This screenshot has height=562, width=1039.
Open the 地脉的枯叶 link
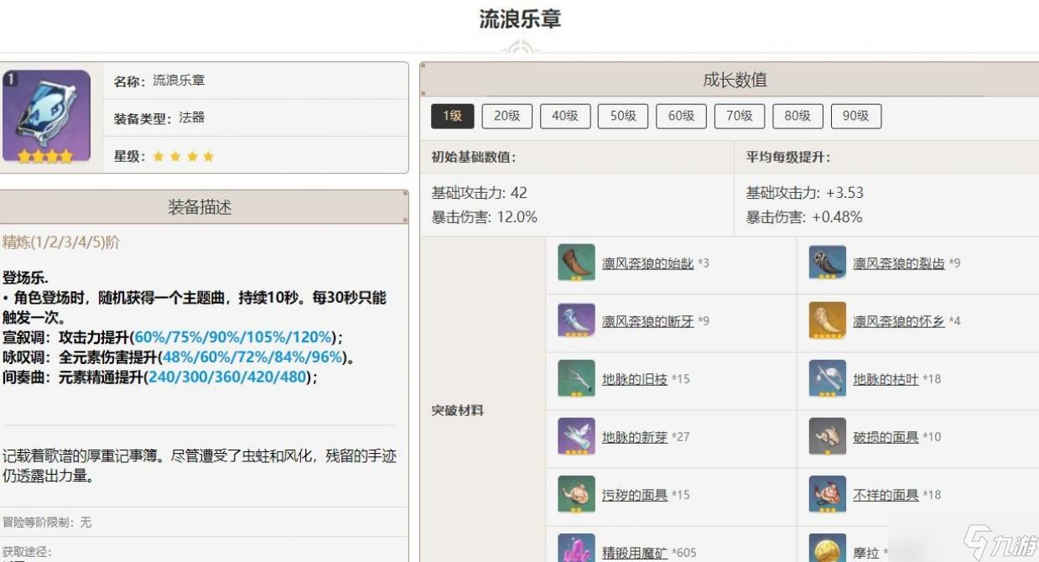886,379
